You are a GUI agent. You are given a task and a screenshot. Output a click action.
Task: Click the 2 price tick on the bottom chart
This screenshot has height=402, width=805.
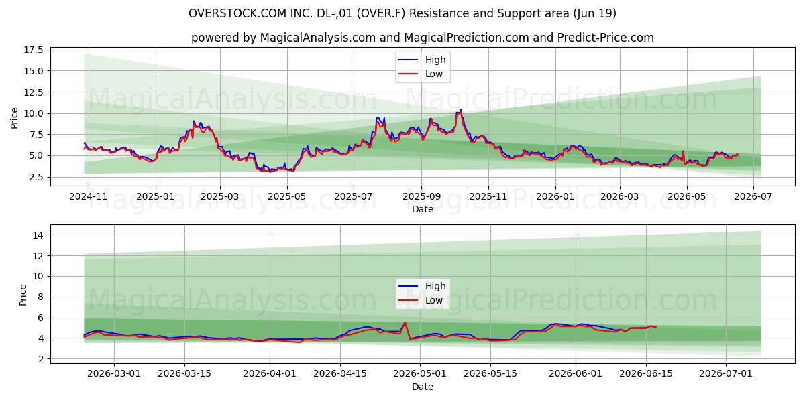40,359
